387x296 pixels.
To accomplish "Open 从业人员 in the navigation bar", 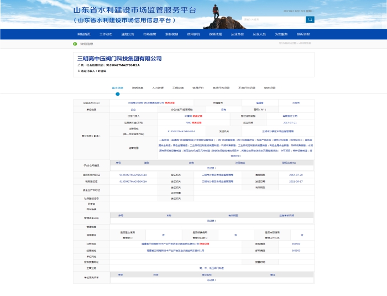I will tap(259, 34).
